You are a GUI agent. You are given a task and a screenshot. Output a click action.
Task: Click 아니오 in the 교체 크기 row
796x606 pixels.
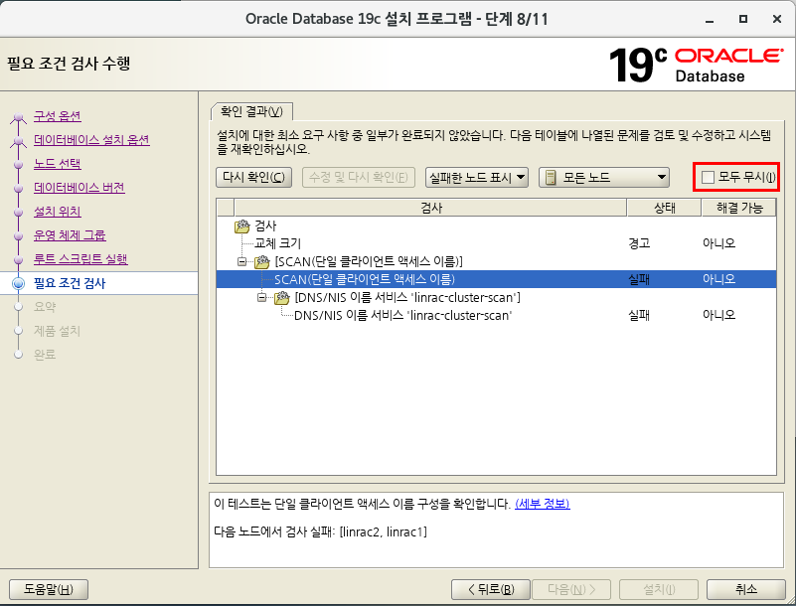718,243
